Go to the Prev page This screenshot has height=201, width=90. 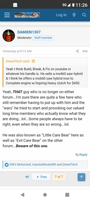(41, 177)
